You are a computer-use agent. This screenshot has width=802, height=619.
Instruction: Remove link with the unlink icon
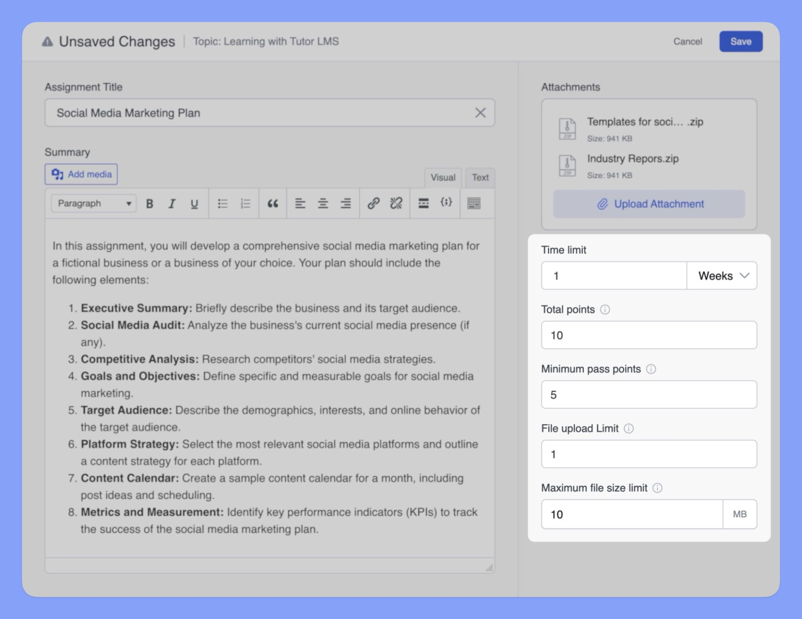coord(396,204)
